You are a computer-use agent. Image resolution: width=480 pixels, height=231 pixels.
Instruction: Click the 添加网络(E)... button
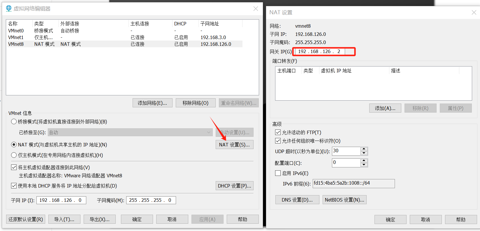[152, 103]
